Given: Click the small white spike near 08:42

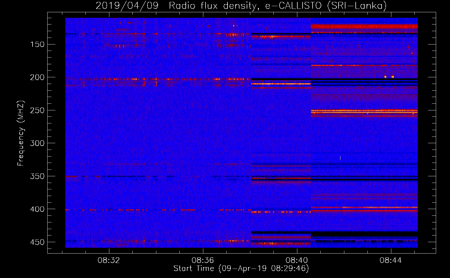Looking at the screenshot, I should (x=340, y=158).
